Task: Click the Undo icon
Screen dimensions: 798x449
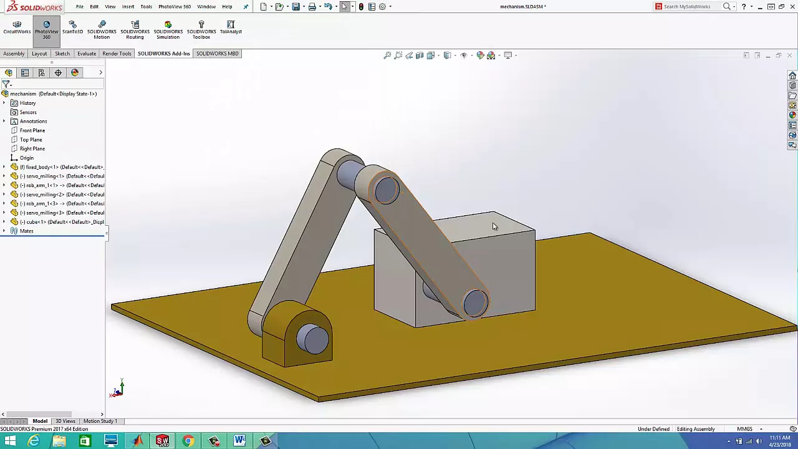Action: [x=328, y=6]
